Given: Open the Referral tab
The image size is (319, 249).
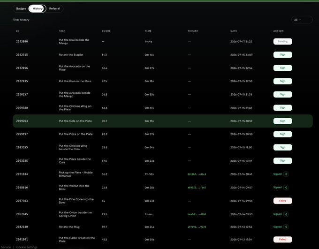Looking at the screenshot, I should coord(54,8).
